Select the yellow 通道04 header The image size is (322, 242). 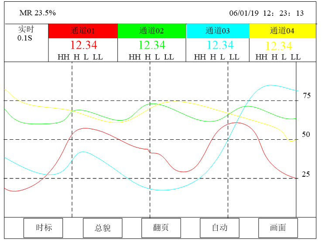pos(282,31)
